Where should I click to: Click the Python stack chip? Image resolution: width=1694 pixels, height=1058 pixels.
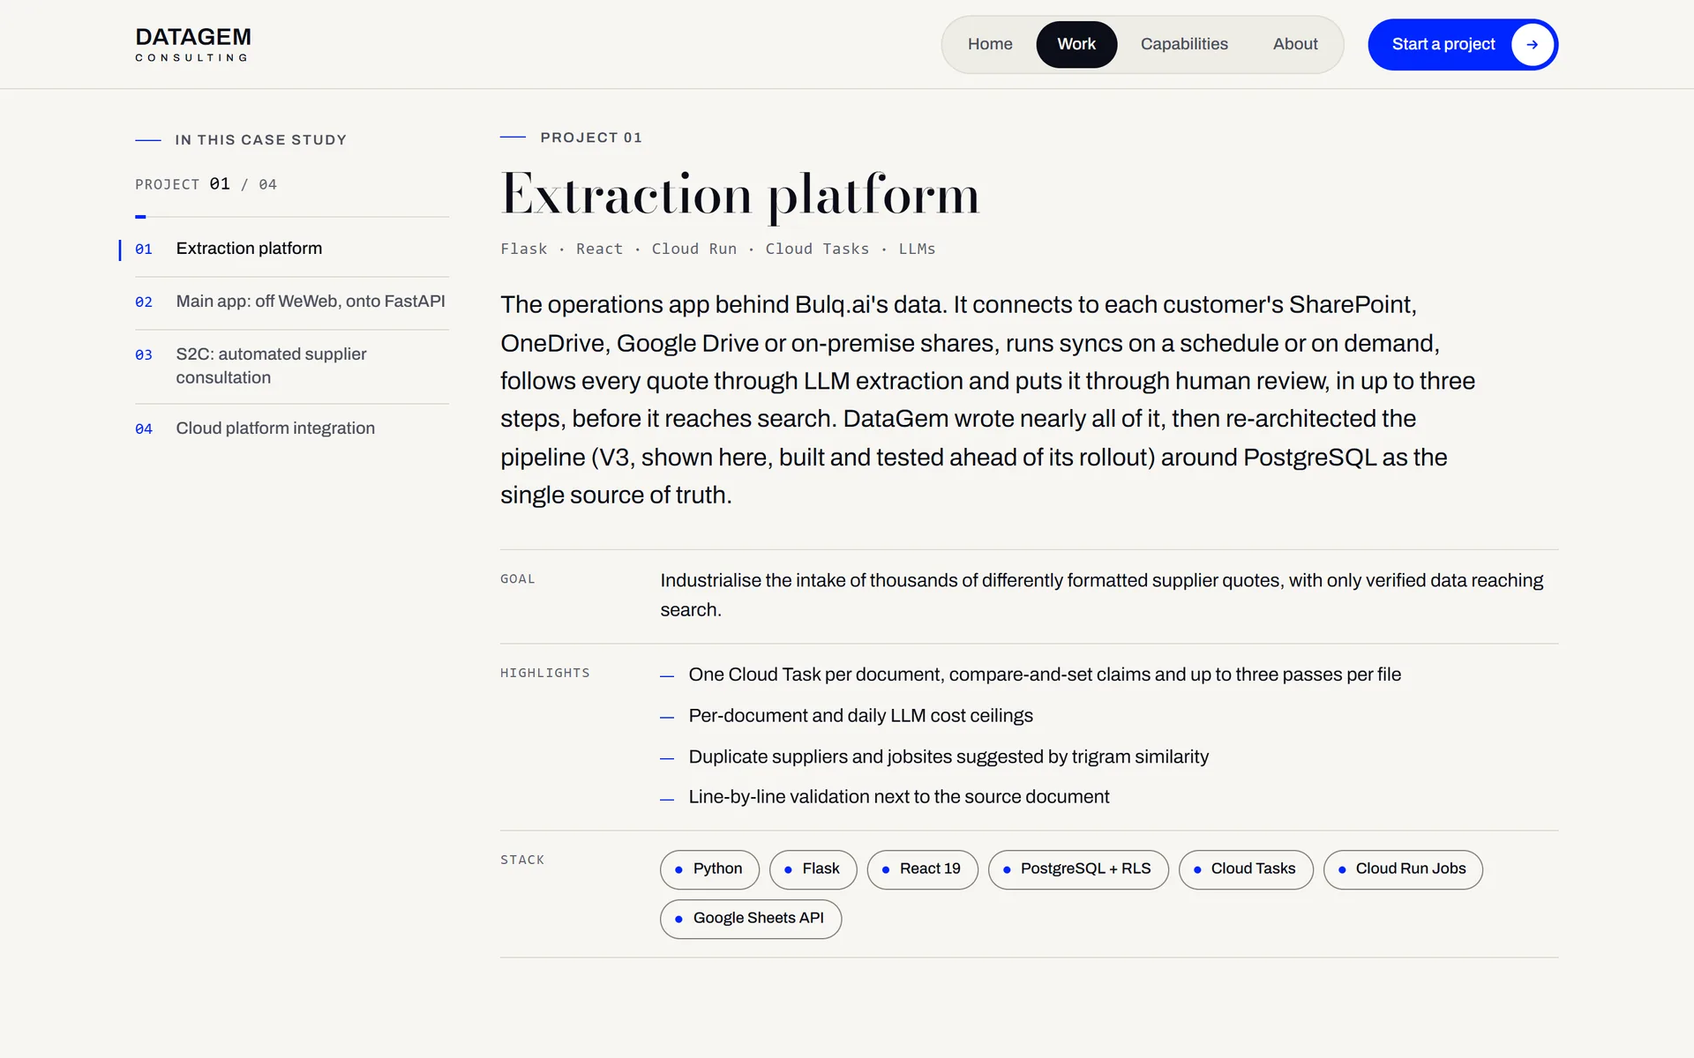709,869
